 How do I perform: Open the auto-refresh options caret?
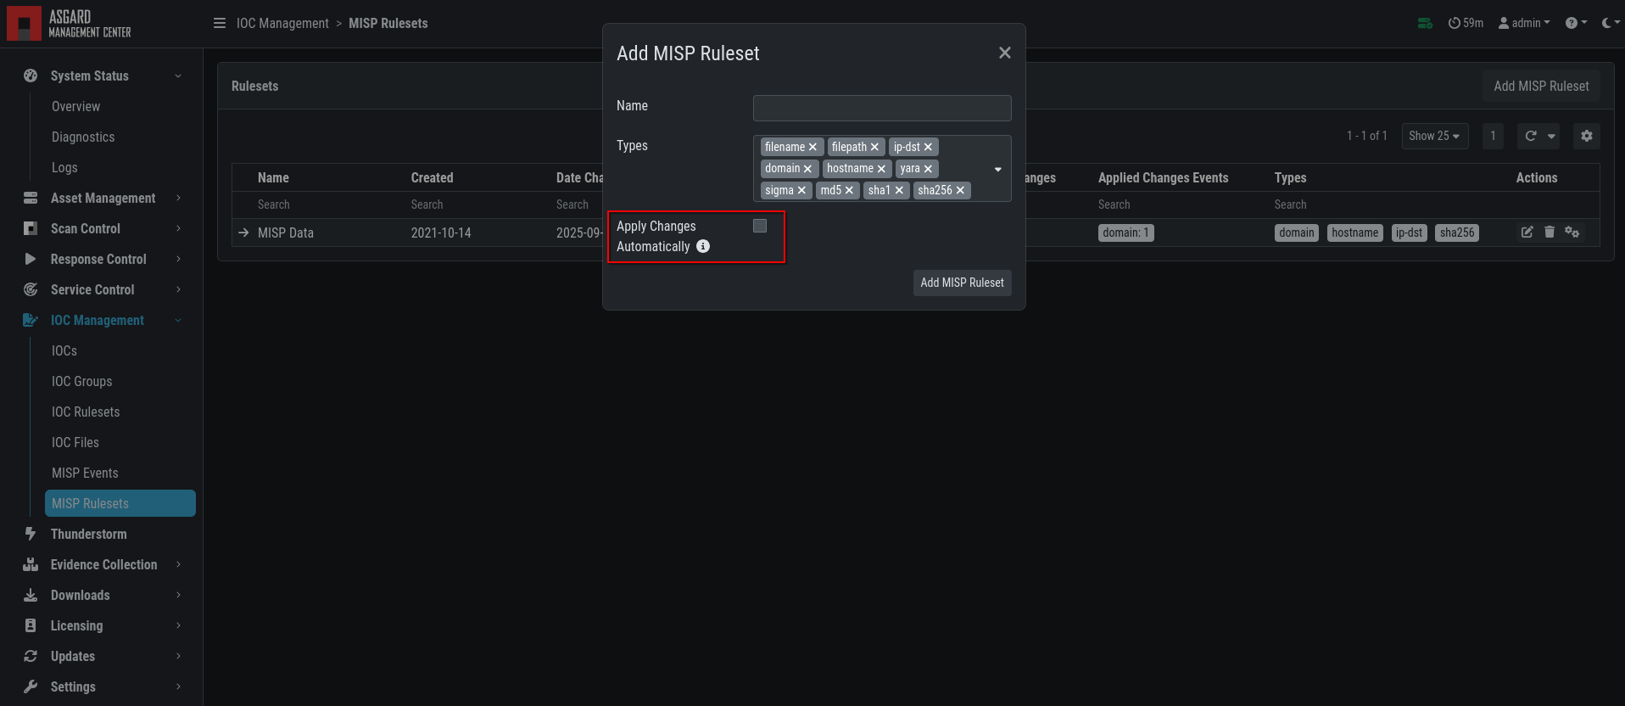click(1551, 136)
